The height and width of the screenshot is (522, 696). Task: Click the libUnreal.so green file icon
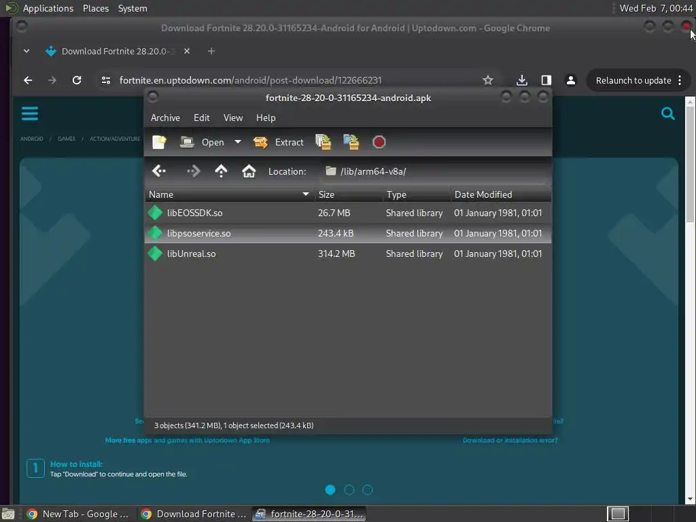pyautogui.click(x=155, y=254)
